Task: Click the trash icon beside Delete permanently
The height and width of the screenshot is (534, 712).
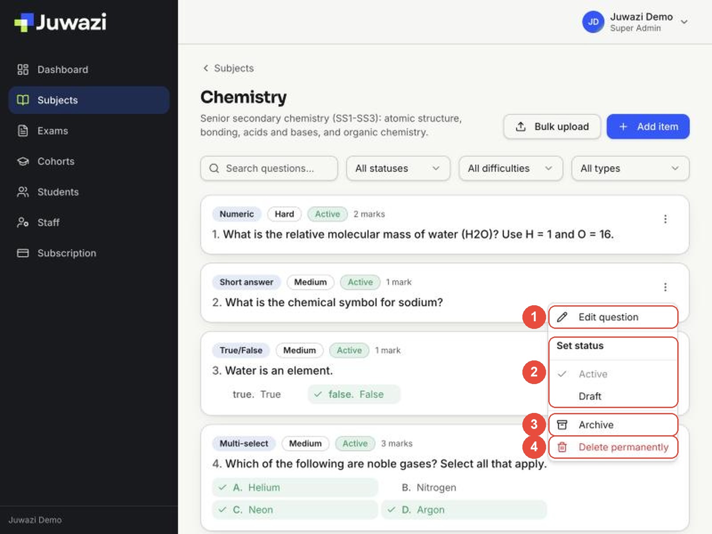Action: coord(562,447)
